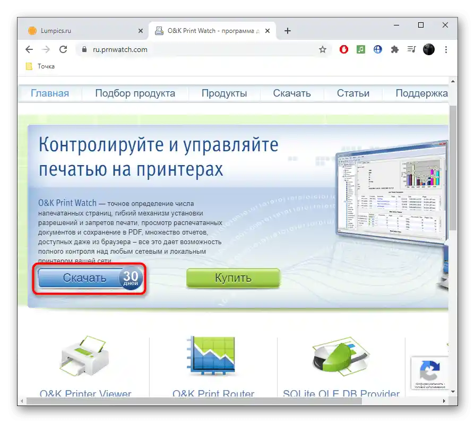Screen dimensions: 475x423
Task: Reload the current page
Action: (x=63, y=49)
